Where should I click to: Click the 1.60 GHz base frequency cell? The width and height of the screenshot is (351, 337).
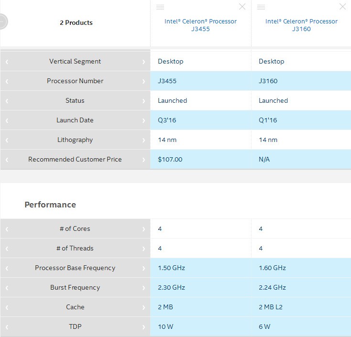[301, 268]
